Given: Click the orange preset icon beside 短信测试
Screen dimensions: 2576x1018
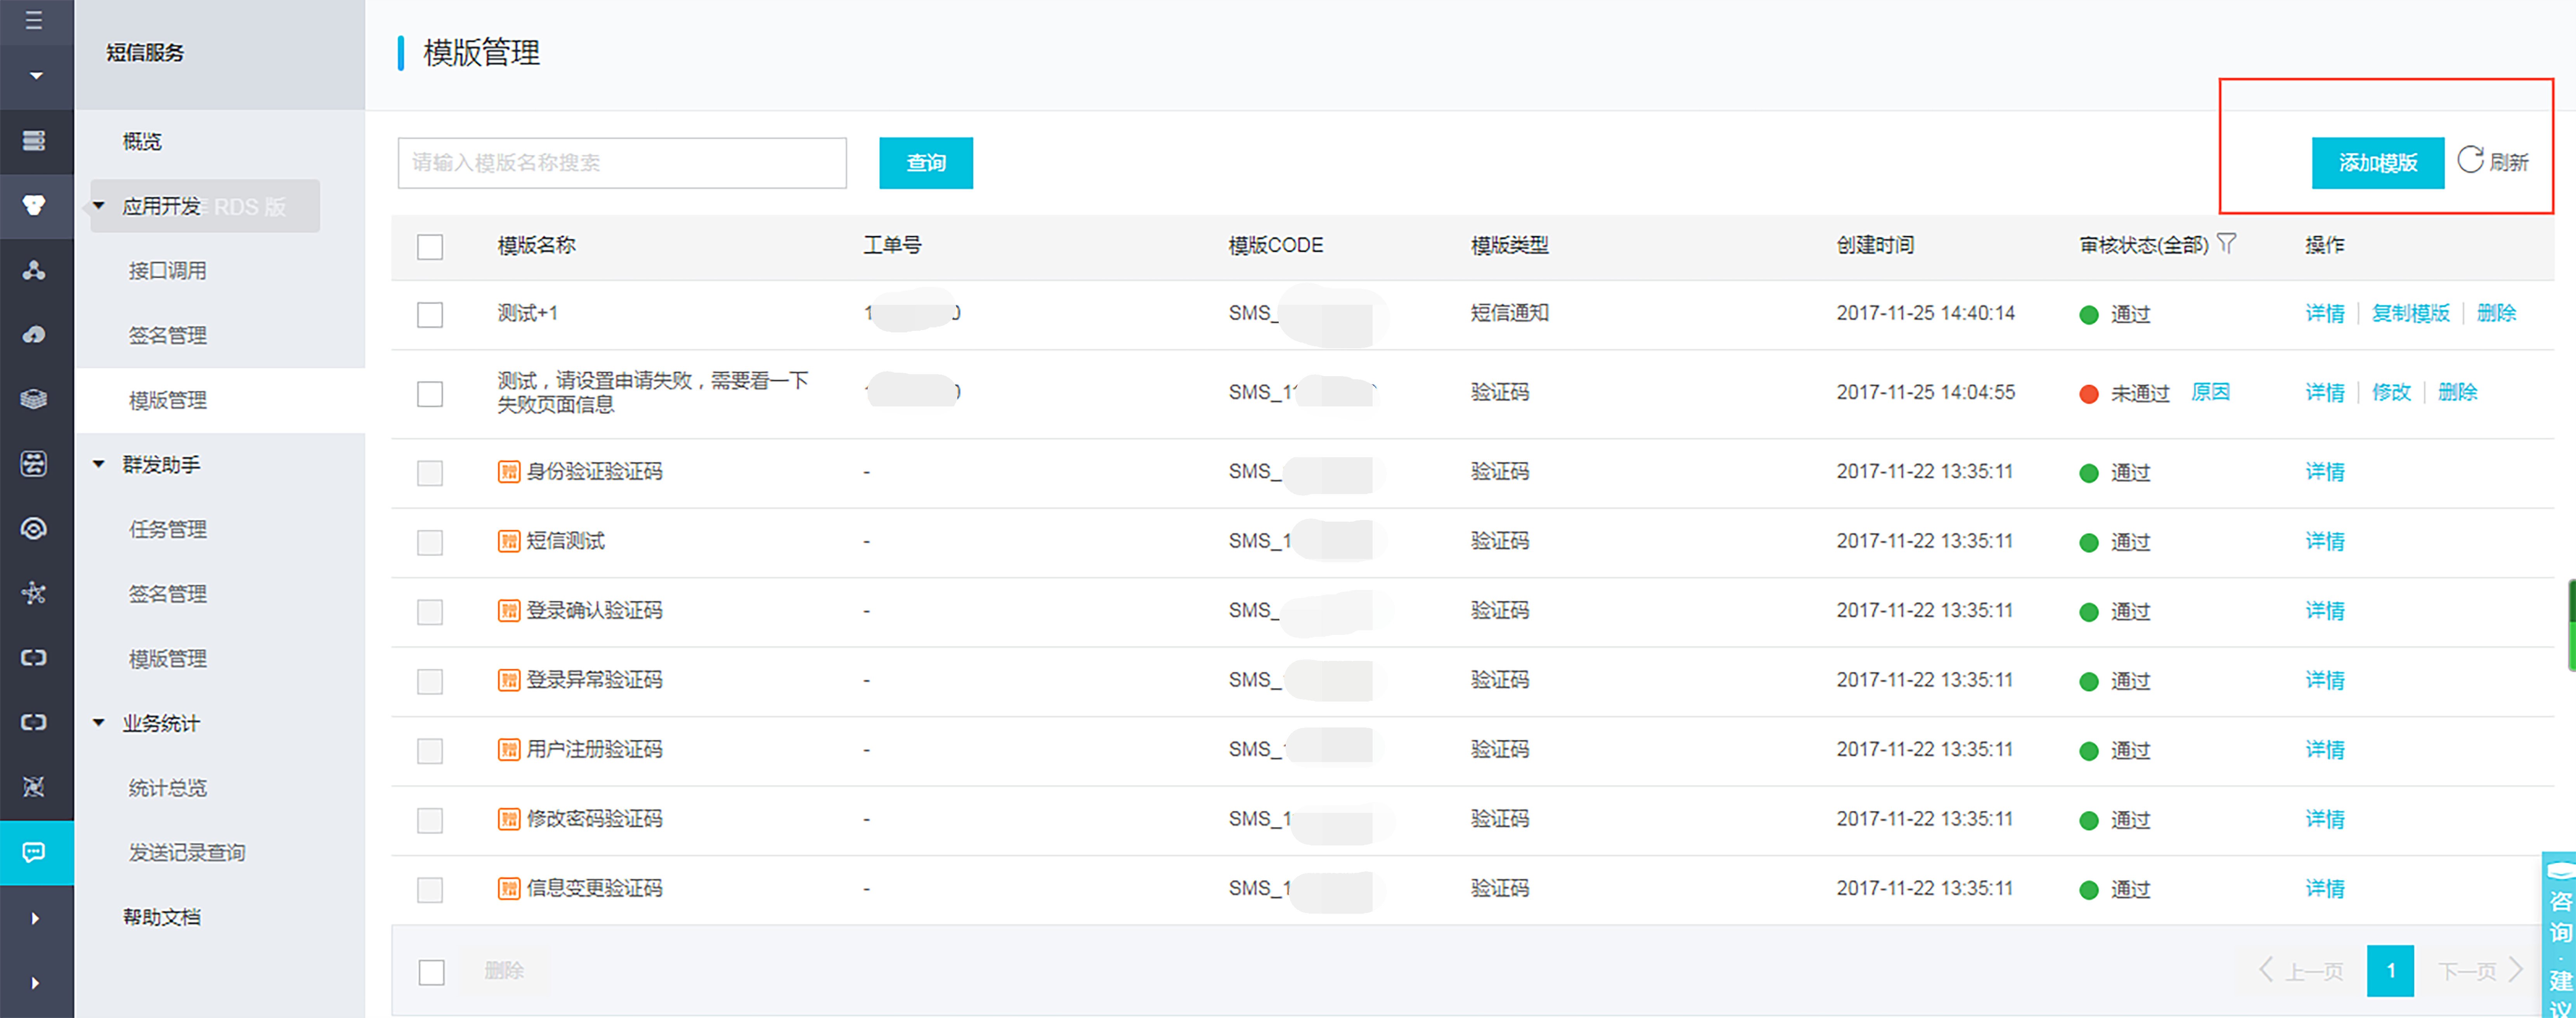Looking at the screenshot, I should coord(509,541).
